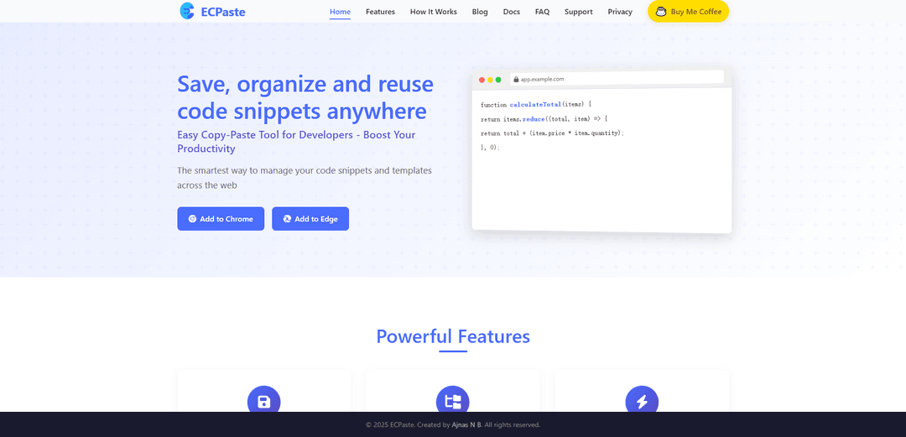Open the Support nav link
906x437 pixels.
(578, 12)
